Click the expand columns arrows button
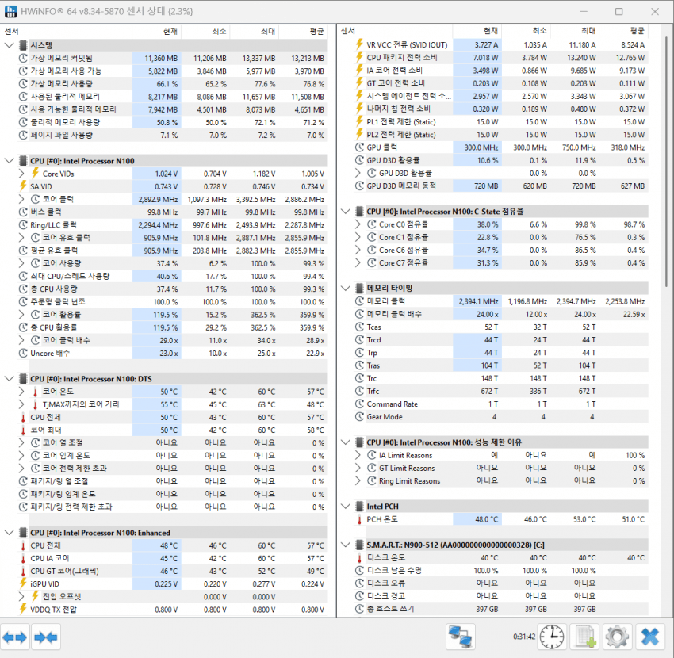 [16, 636]
